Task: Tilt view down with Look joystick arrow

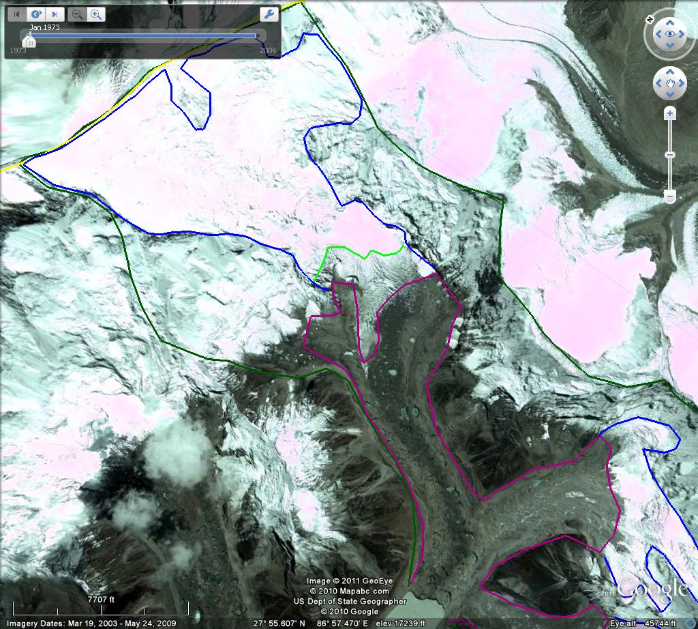Action: point(670,46)
